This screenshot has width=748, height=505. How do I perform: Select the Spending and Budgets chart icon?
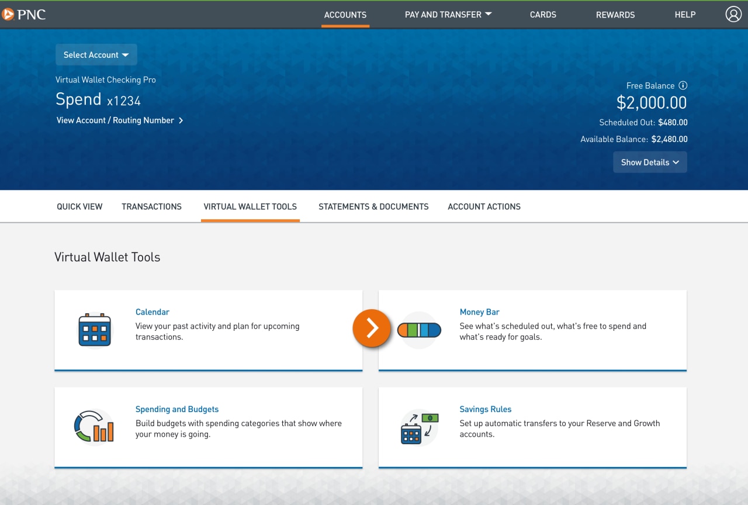94,427
